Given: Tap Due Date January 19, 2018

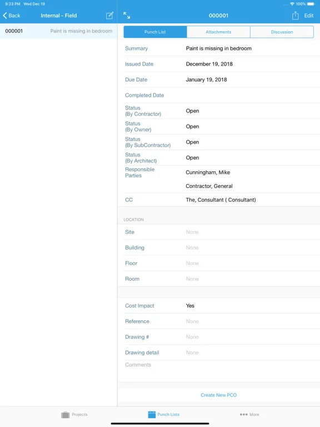Looking at the screenshot, I should (206, 80).
